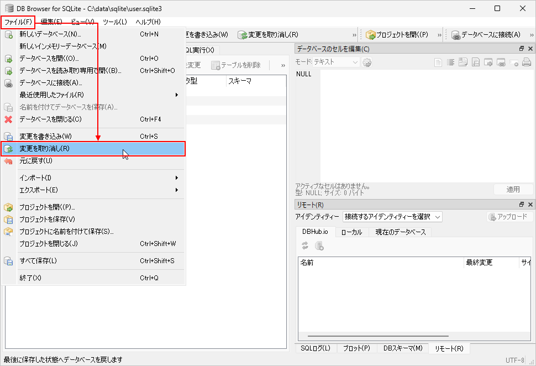Click the Upload button in Remote panel

(507, 217)
